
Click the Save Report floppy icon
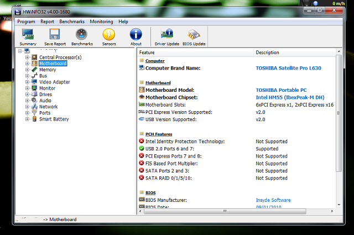pos(55,34)
